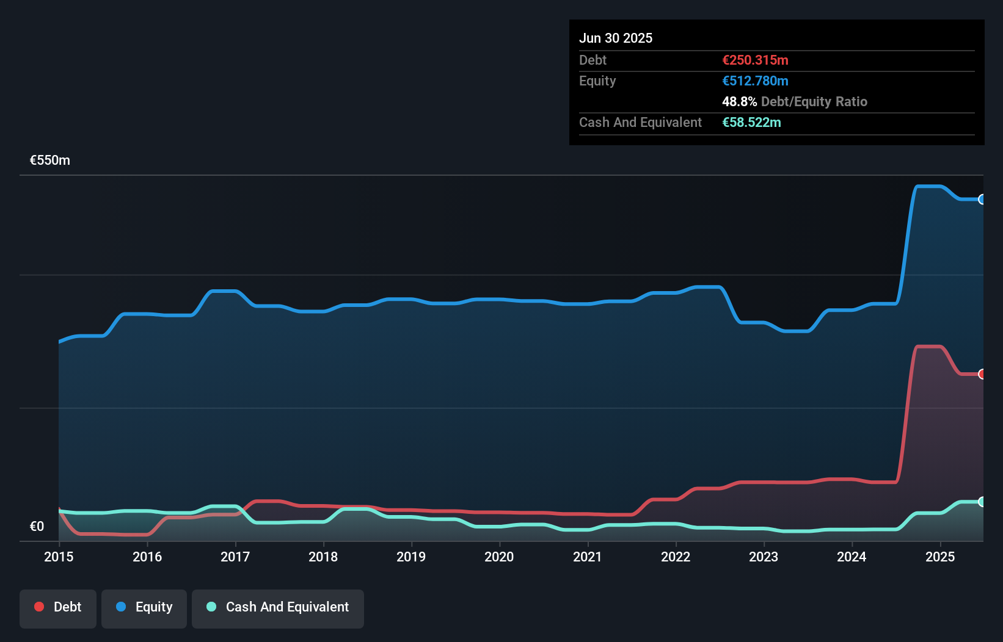Image resolution: width=1003 pixels, height=642 pixels.
Task: Click the teal Cash And Equivalent legend icon
Action: pyautogui.click(x=211, y=607)
